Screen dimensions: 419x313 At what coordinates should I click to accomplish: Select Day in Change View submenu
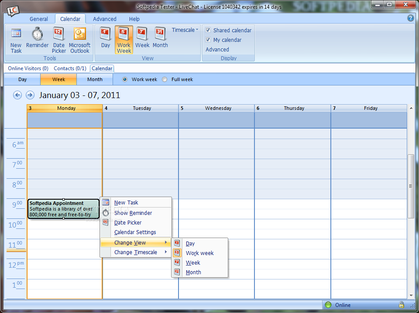(199, 243)
